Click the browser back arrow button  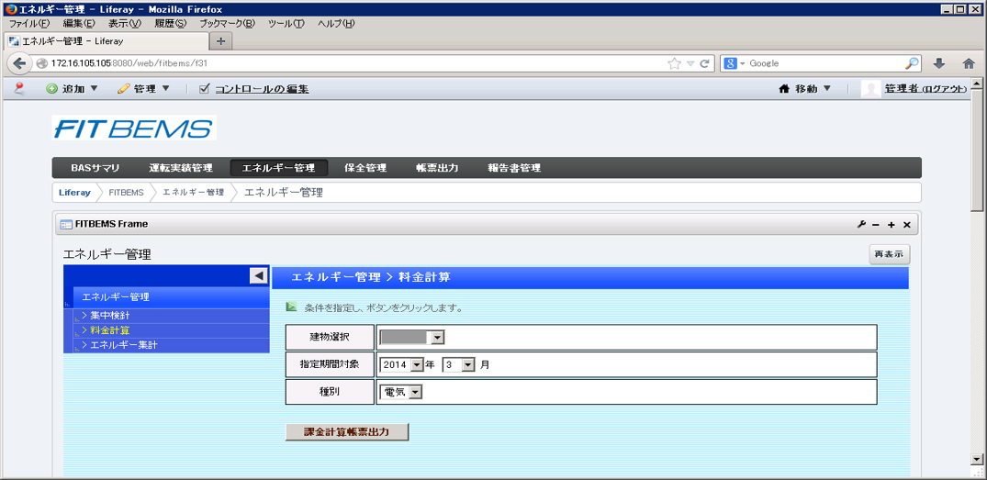[19, 63]
